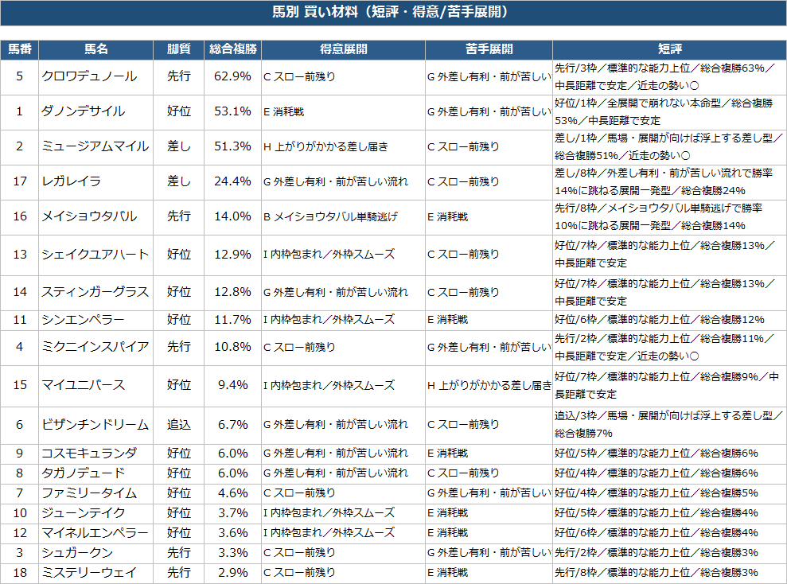Click C スロー前残り weak scenario for レガレイラ
787x584 pixels.
pos(463,181)
